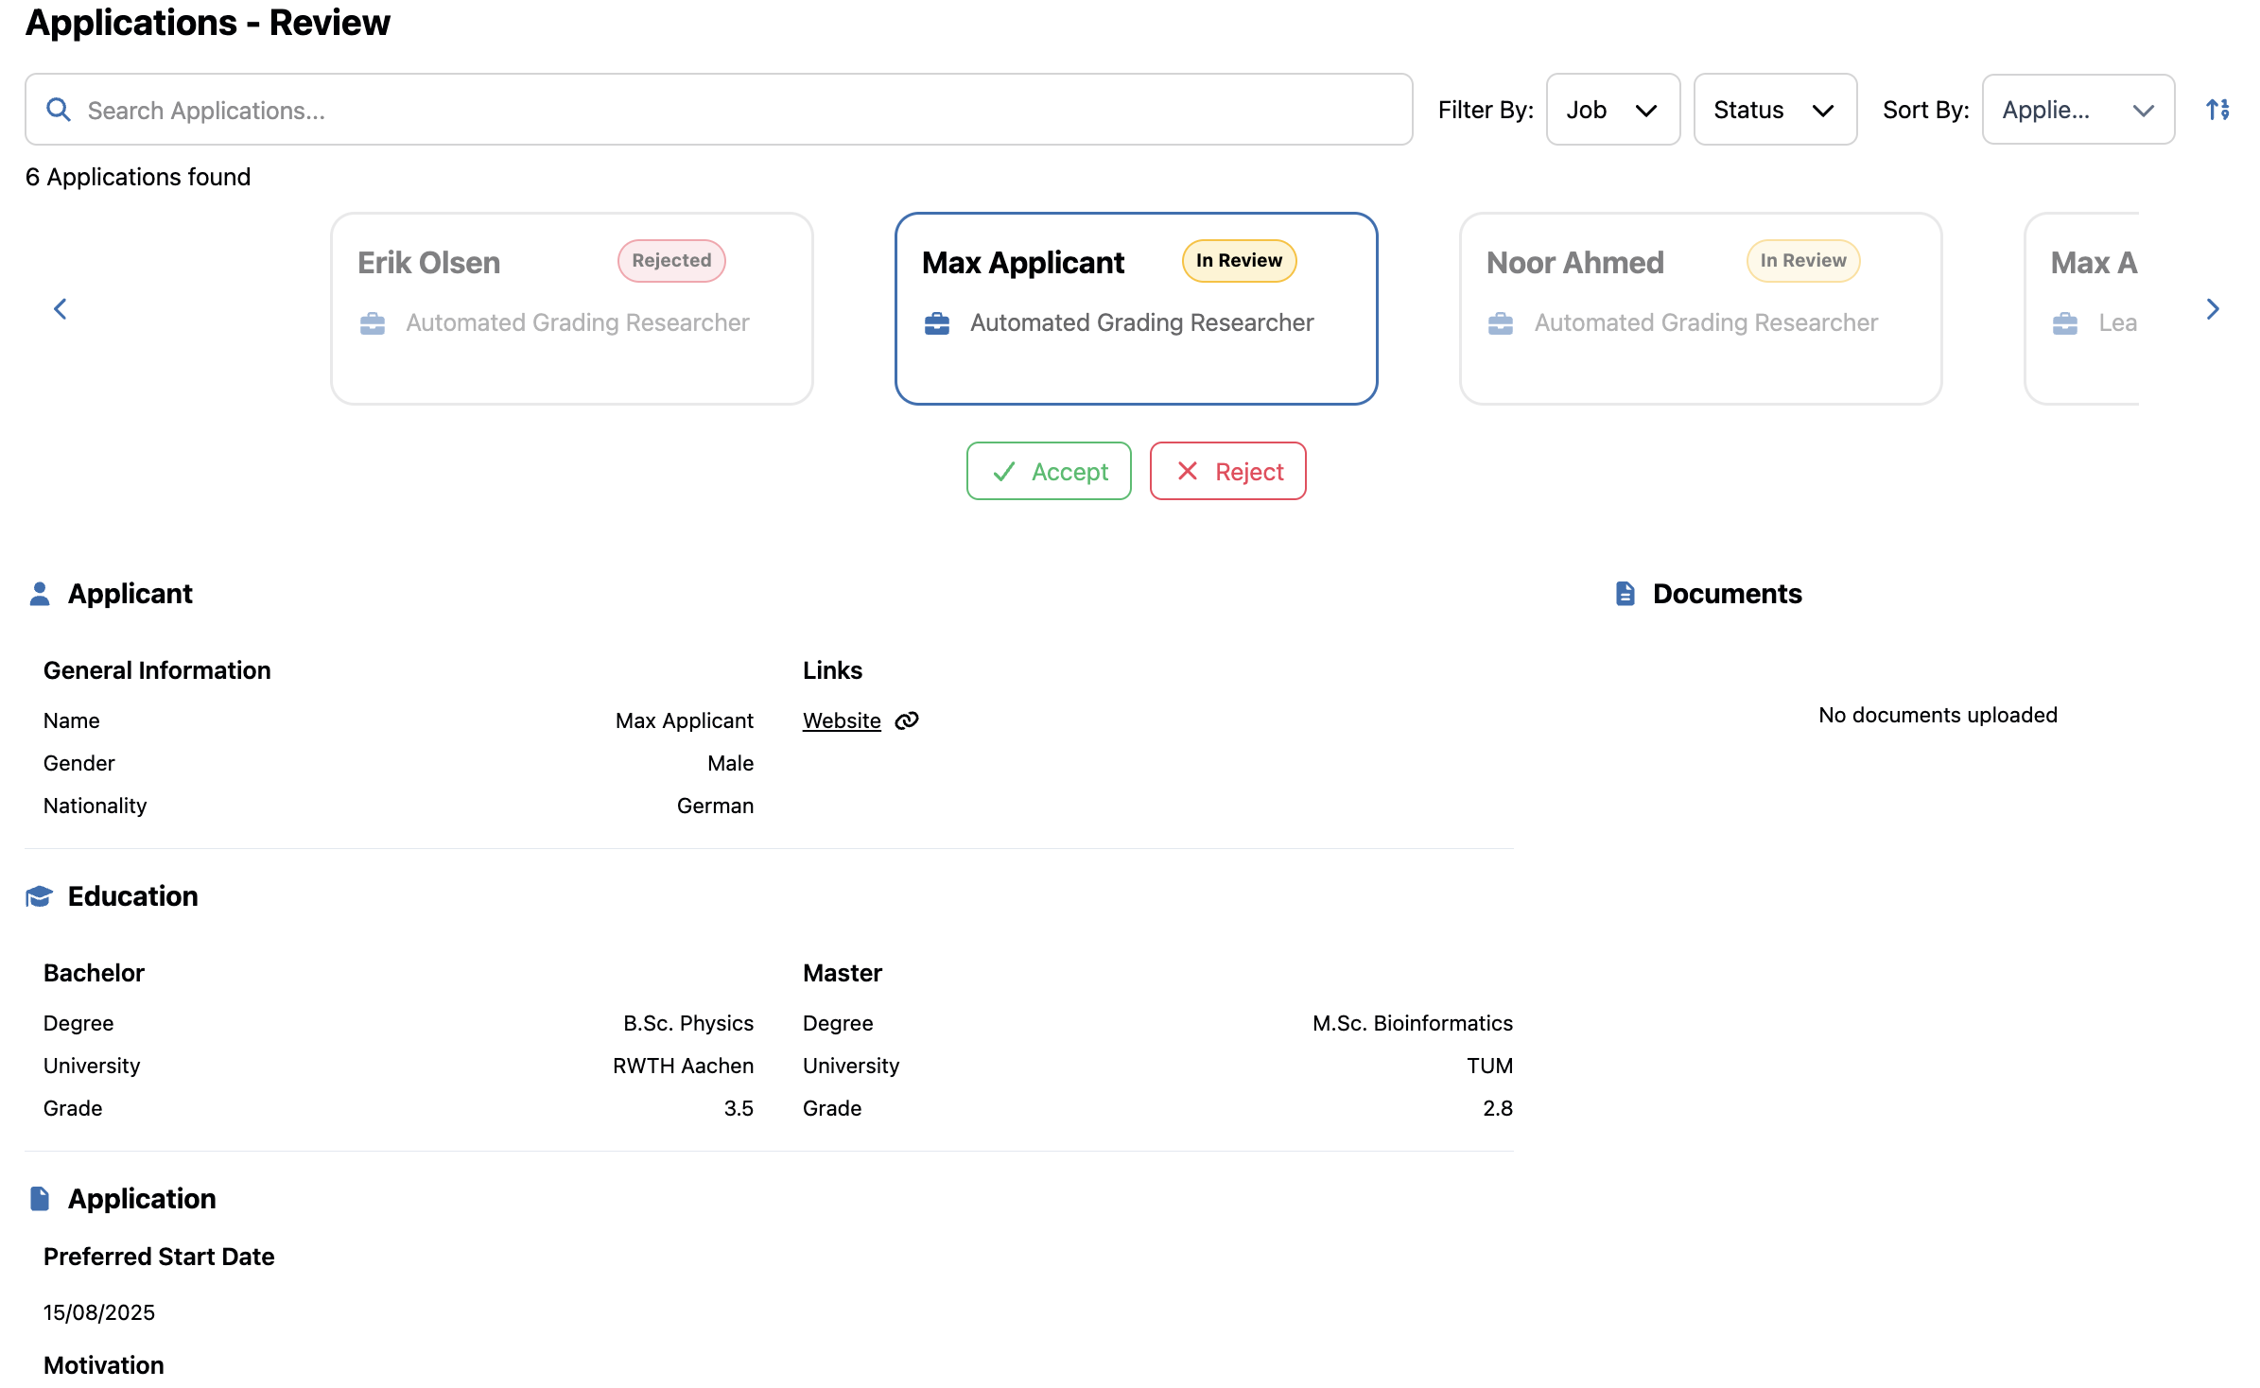Click the person icon beside Applicant
This screenshot has height=1388, width=2260.
[40, 594]
